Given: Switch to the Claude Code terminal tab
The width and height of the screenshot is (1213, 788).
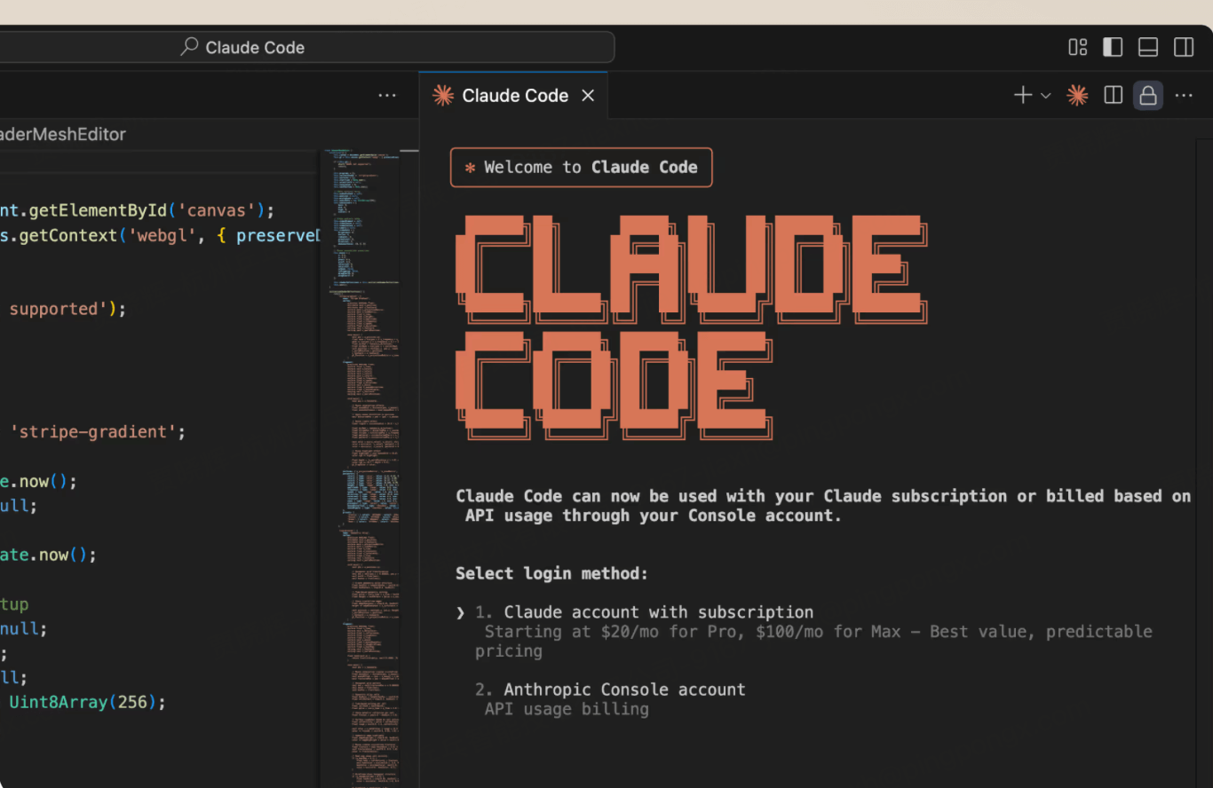Looking at the screenshot, I should (x=513, y=95).
